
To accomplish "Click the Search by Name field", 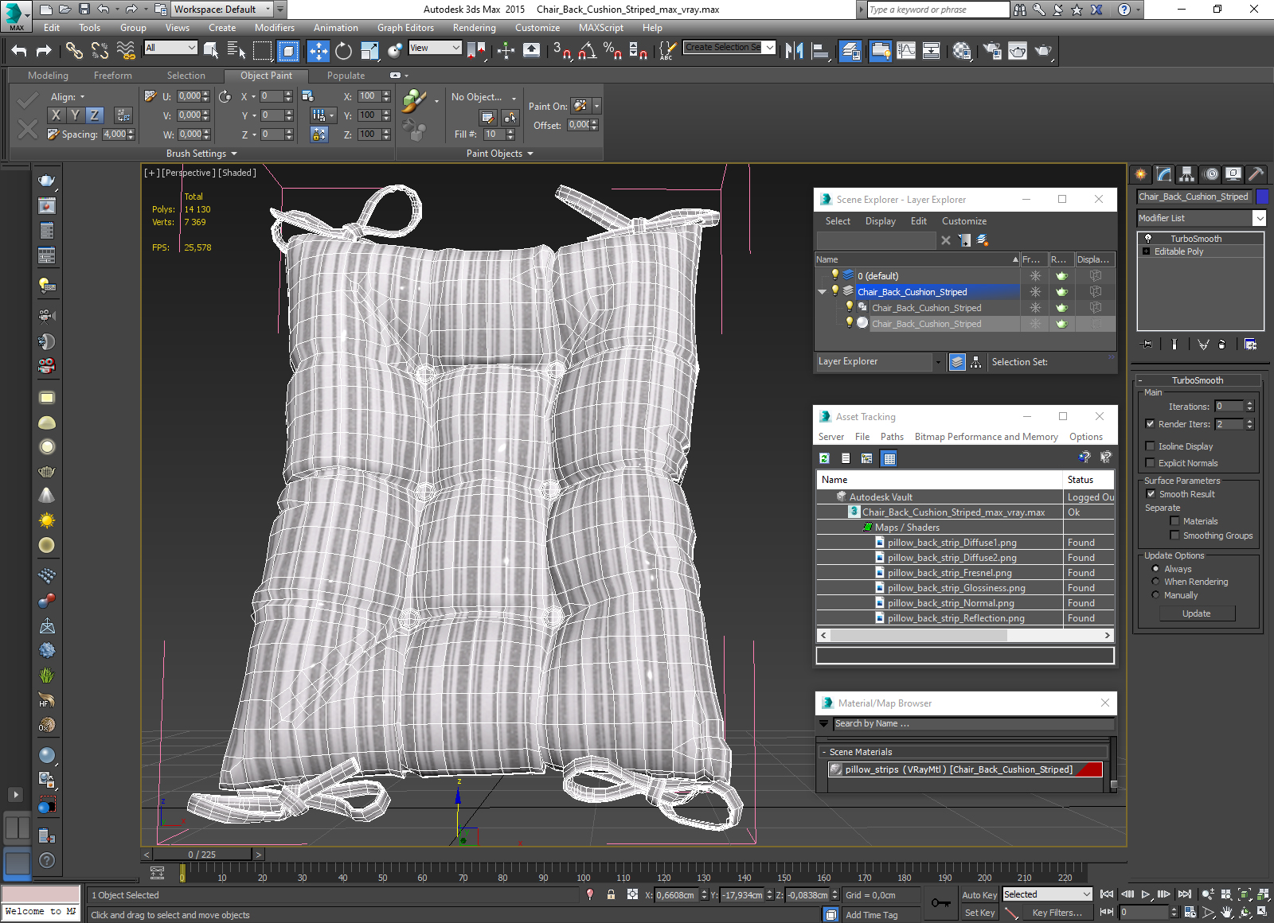I will click(973, 724).
